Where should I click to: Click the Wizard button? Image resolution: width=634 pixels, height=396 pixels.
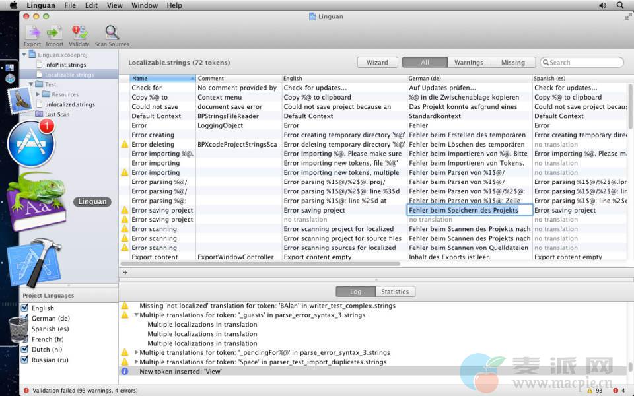[x=377, y=63]
